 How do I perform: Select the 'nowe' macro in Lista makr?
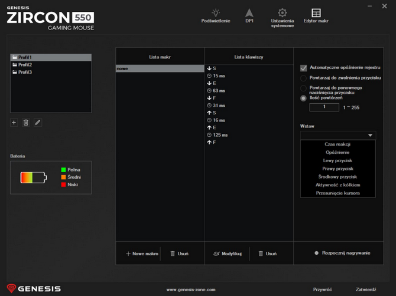[160, 68]
